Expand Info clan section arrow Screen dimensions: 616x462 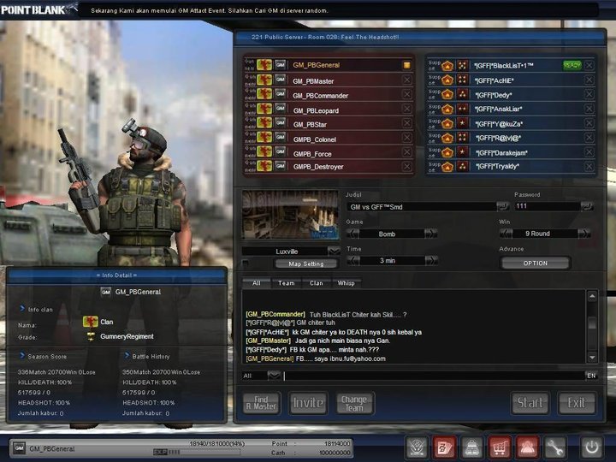(22, 309)
